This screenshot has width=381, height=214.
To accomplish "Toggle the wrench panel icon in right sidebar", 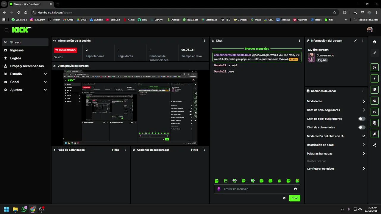I will point(374,134).
